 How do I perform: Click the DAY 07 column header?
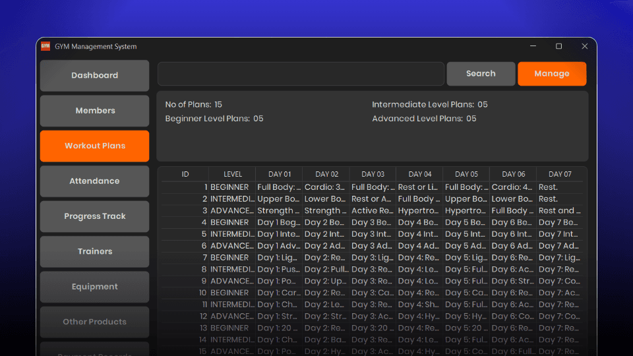pos(560,174)
